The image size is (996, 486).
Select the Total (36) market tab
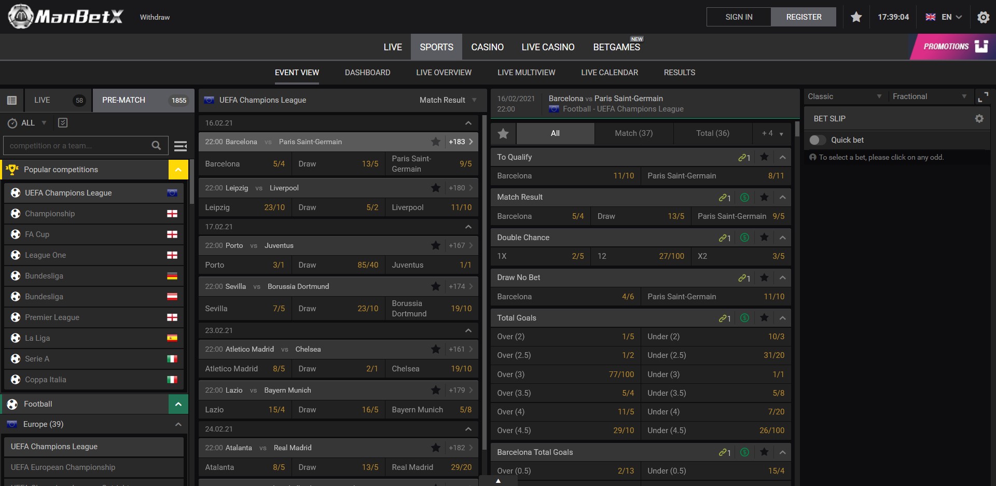[712, 134]
